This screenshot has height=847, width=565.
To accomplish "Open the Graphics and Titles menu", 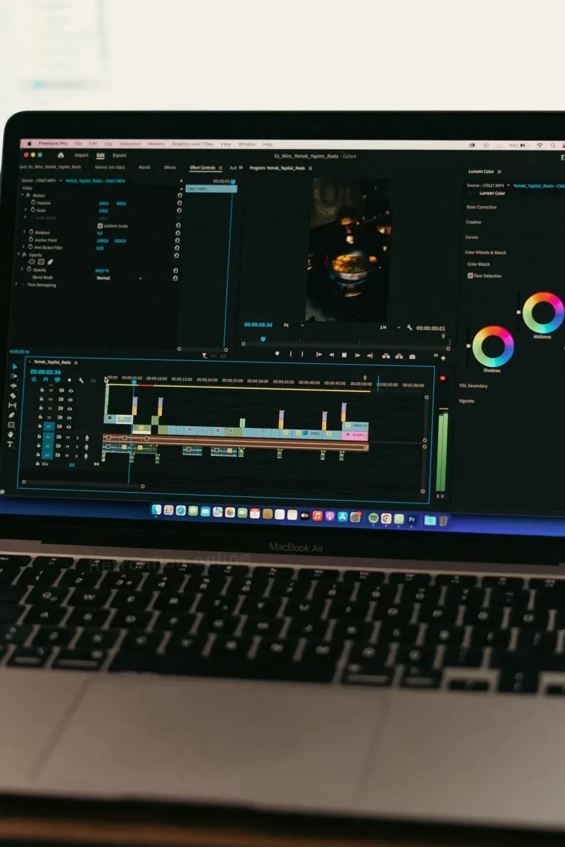I will click(x=192, y=144).
